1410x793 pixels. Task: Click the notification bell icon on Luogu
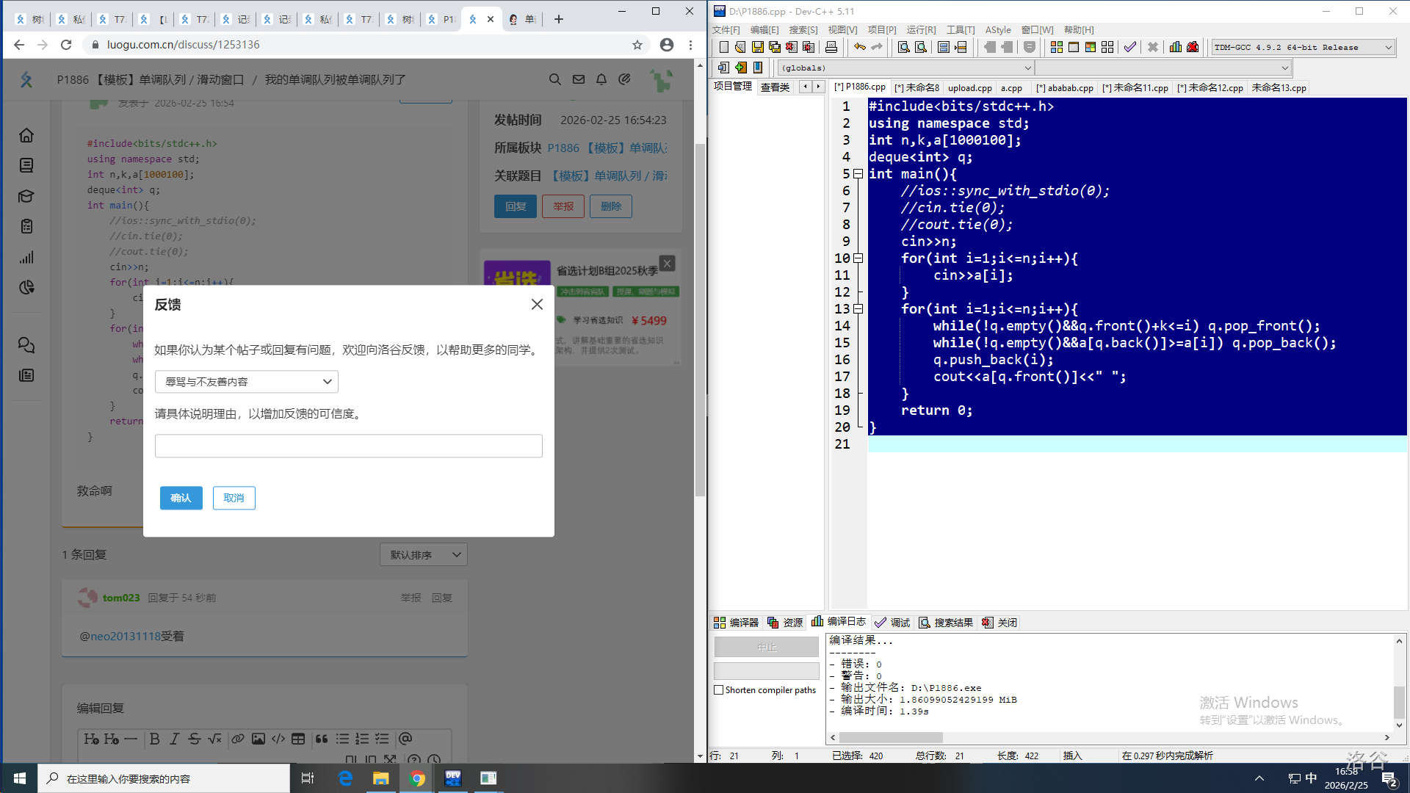601,79
